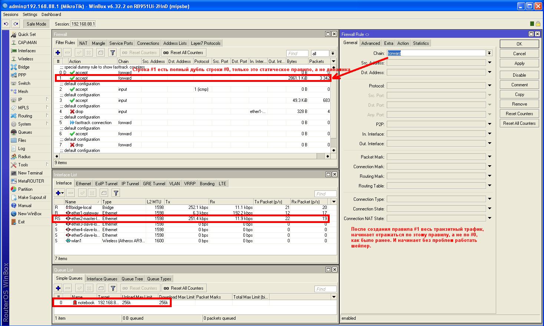Click the redo arrow in the main toolbar
Viewport: 544px width, 326px height.
[x=16, y=24]
